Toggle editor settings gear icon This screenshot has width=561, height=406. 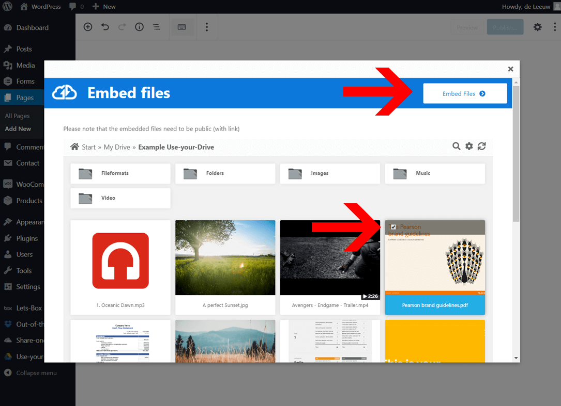pos(537,27)
